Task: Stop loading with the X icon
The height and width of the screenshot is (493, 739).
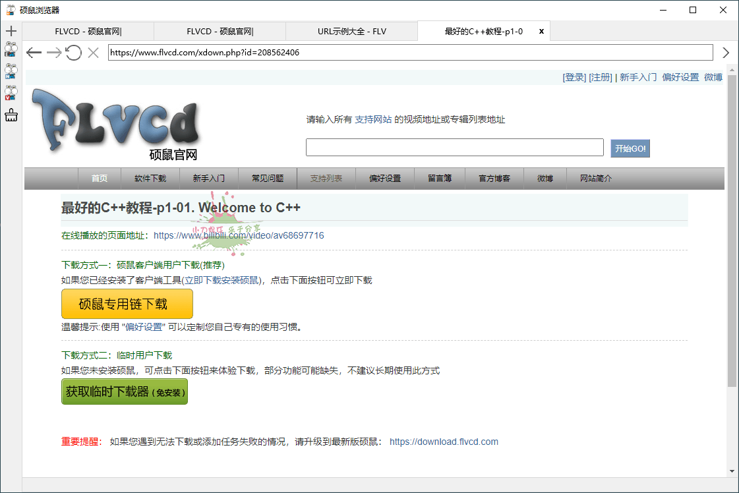Action: pos(93,53)
